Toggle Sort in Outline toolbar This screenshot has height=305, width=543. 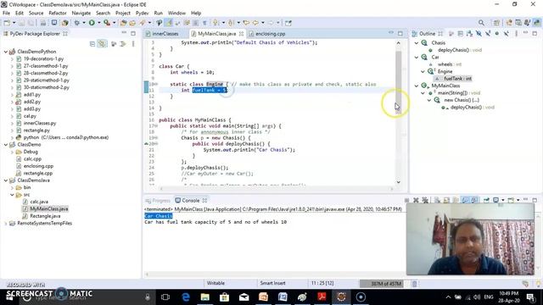tap(469, 34)
